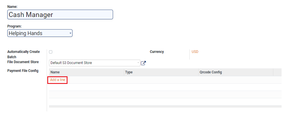Image resolution: width=298 pixels, height=119 pixels.
Task: Click the Program field label
Action: coord(14,26)
